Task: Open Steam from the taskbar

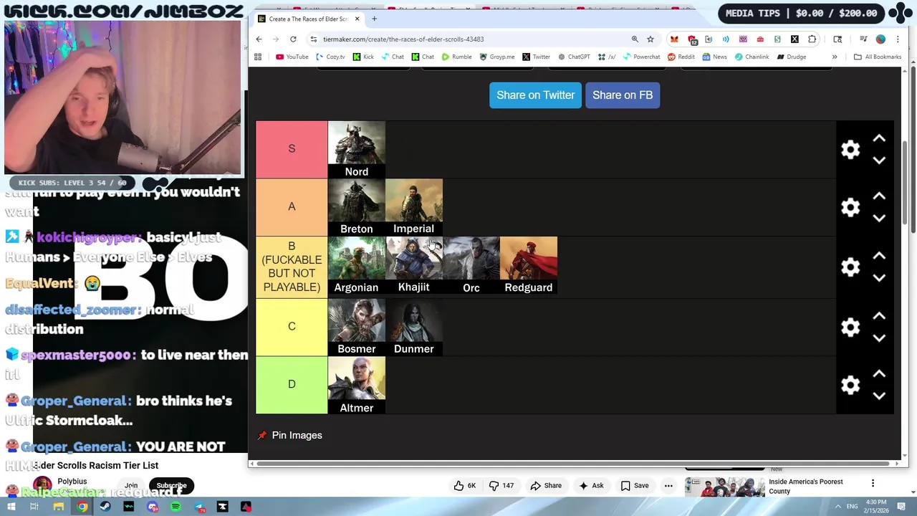Action: (105, 507)
